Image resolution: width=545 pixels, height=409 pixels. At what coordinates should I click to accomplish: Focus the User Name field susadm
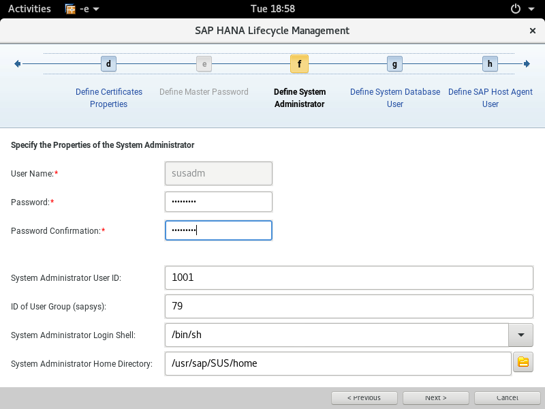(x=219, y=173)
